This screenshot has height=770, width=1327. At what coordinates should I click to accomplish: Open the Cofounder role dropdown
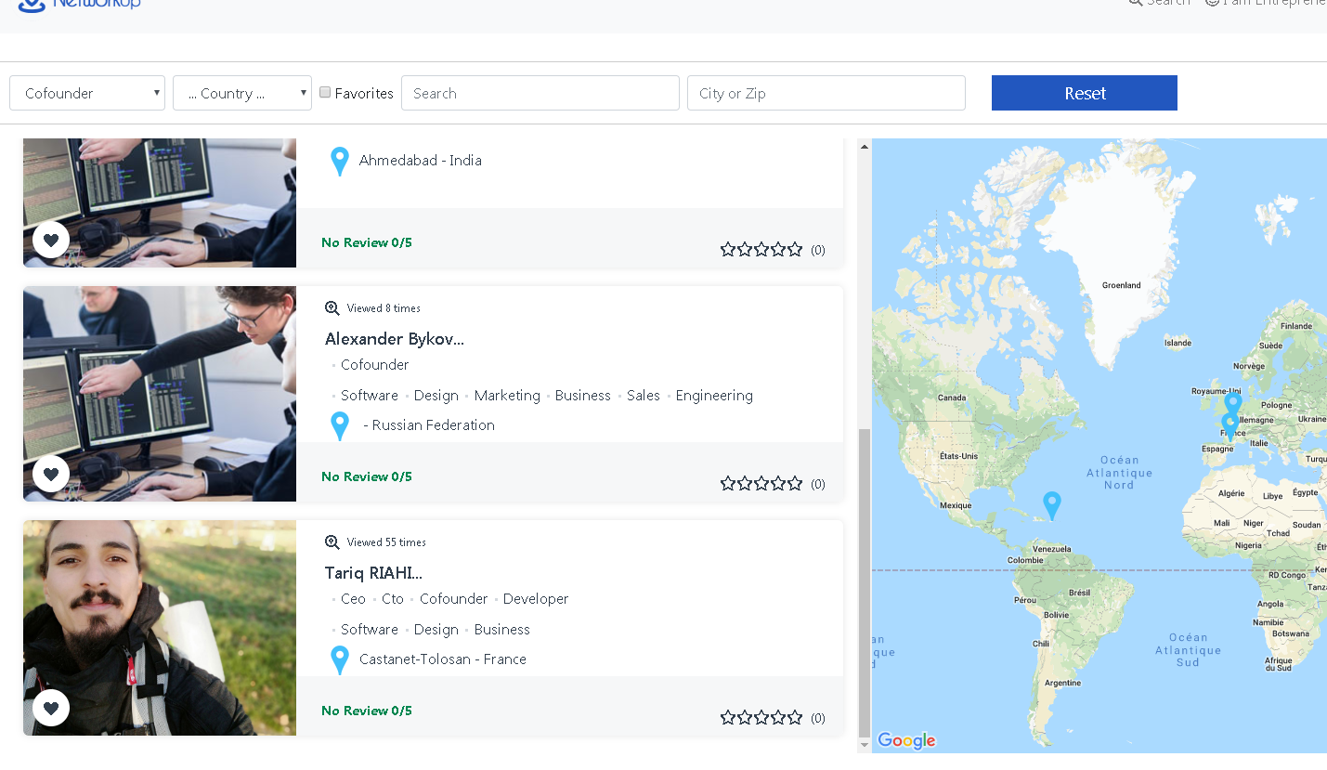(x=86, y=92)
